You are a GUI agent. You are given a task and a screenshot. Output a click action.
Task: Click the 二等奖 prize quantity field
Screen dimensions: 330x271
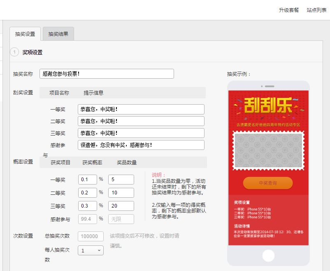point(121,193)
